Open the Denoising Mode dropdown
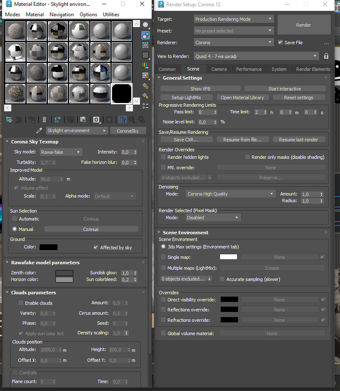The width and height of the screenshot is (340, 391). [230, 194]
